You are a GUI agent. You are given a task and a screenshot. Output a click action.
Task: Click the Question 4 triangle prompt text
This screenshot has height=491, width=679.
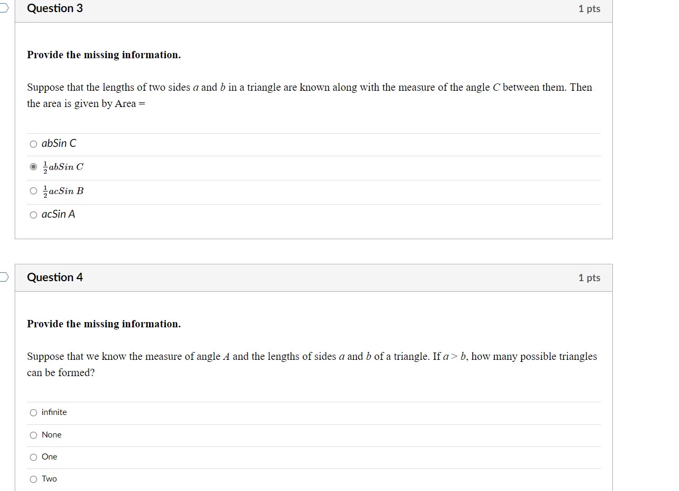pyautogui.click(x=312, y=364)
